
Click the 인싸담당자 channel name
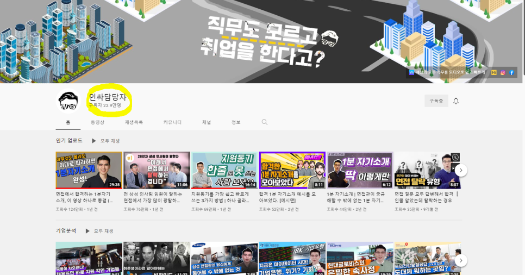(108, 97)
